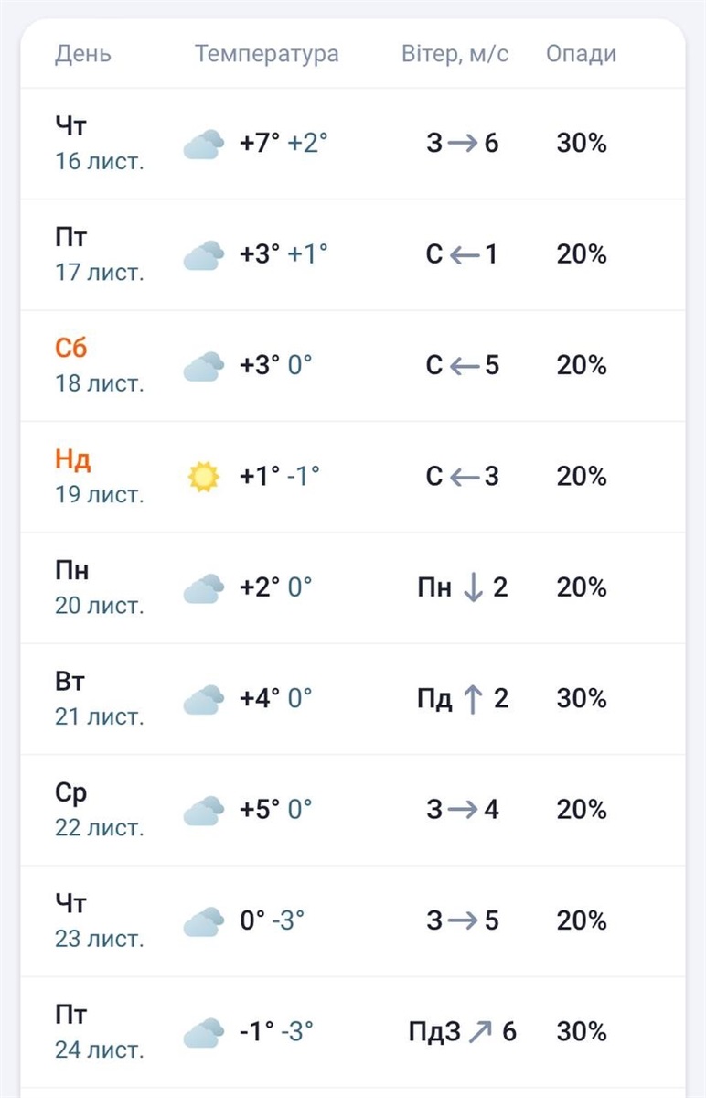This screenshot has width=706, height=1098.
Task: Select the Чт 23 лист. day label
Action: [100, 920]
